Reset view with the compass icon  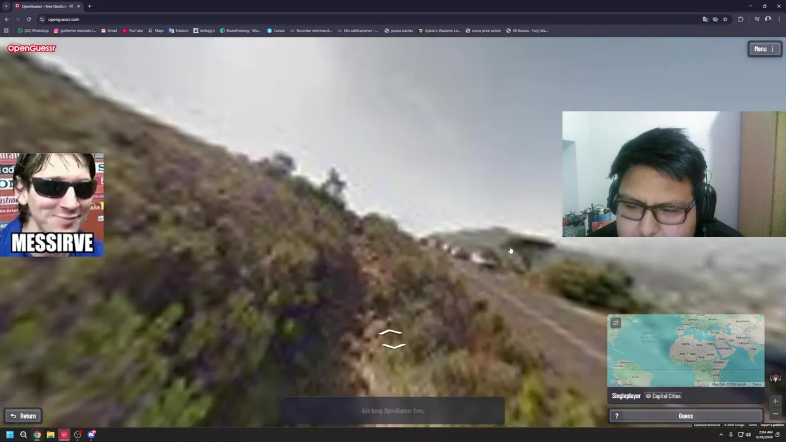coord(776,378)
